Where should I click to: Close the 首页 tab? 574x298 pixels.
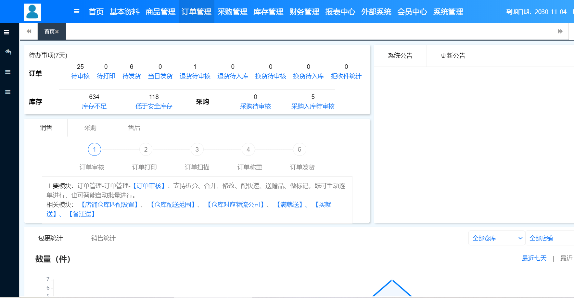(x=57, y=31)
